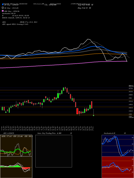Image resolution: width=134 pixels, height=178 pixels.
Task: Click the 'ADX & MACD' panel title
Action: pyautogui.click(x=9, y=133)
